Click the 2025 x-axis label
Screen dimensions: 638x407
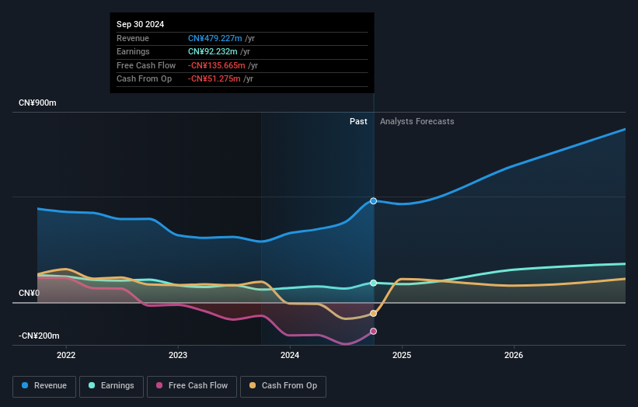pos(402,355)
